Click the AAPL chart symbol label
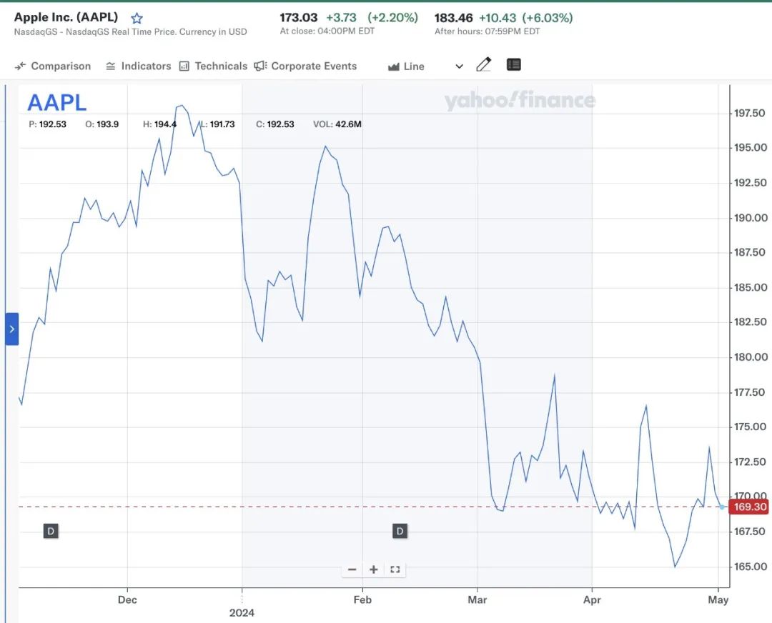 [56, 103]
